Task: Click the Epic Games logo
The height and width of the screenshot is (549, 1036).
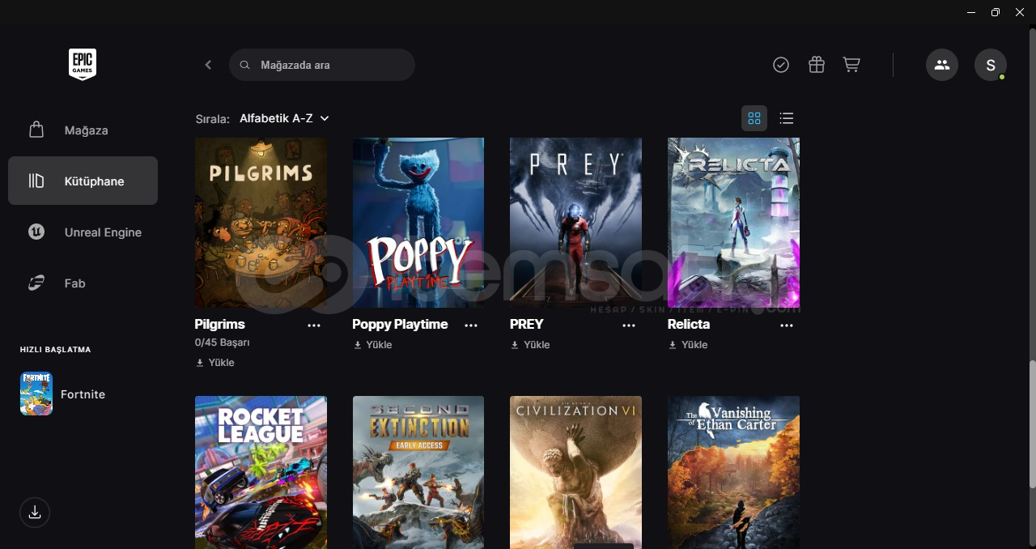Action: click(x=83, y=65)
